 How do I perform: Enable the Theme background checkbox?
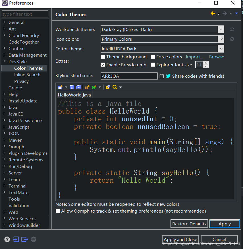point(103,57)
